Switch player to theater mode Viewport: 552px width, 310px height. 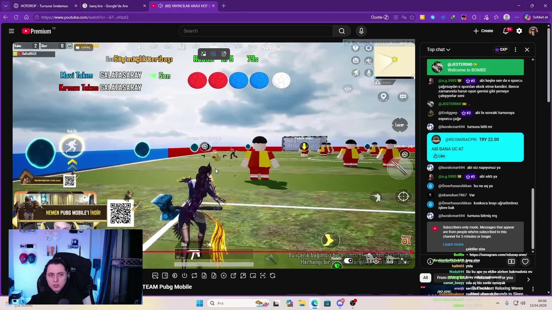390,260
